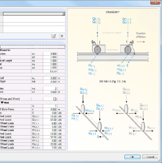Select the HT,1,2 value 8.60
Image resolution: width=162 pixels, height=163 pixels.
pyautogui.click(x=50, y=141)
